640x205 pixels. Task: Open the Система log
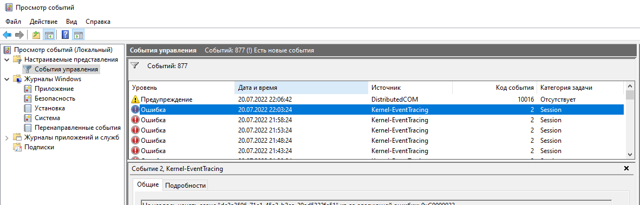pos(47,118)
